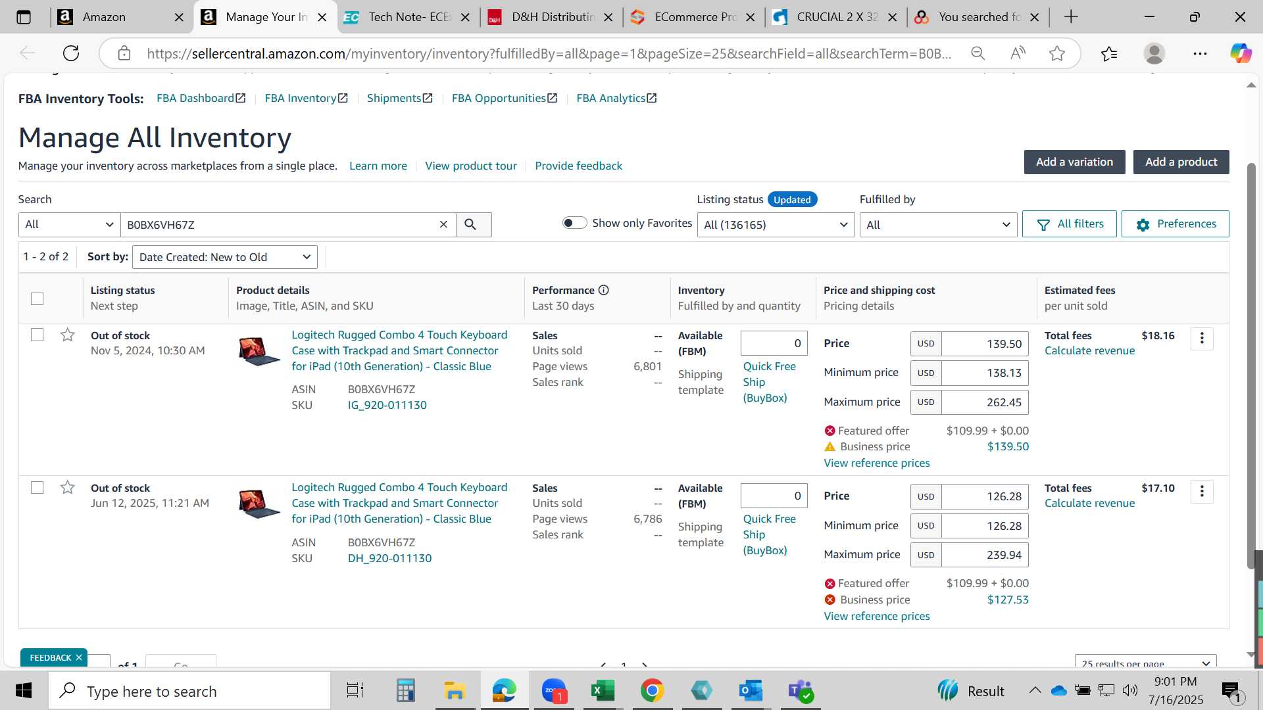Image resolution: width=1263 pixels, height=710 pixels.
Task: Clear the B0BX6VH67Z search term
Action: coord(443,224)
